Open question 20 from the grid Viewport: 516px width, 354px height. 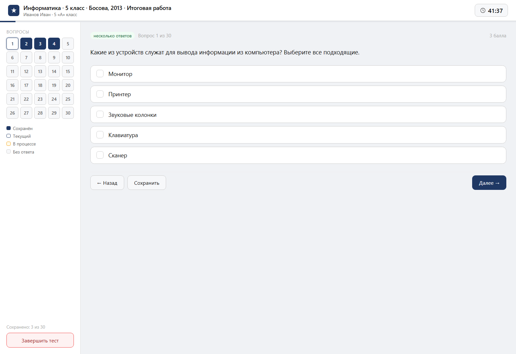coord(68,85)
